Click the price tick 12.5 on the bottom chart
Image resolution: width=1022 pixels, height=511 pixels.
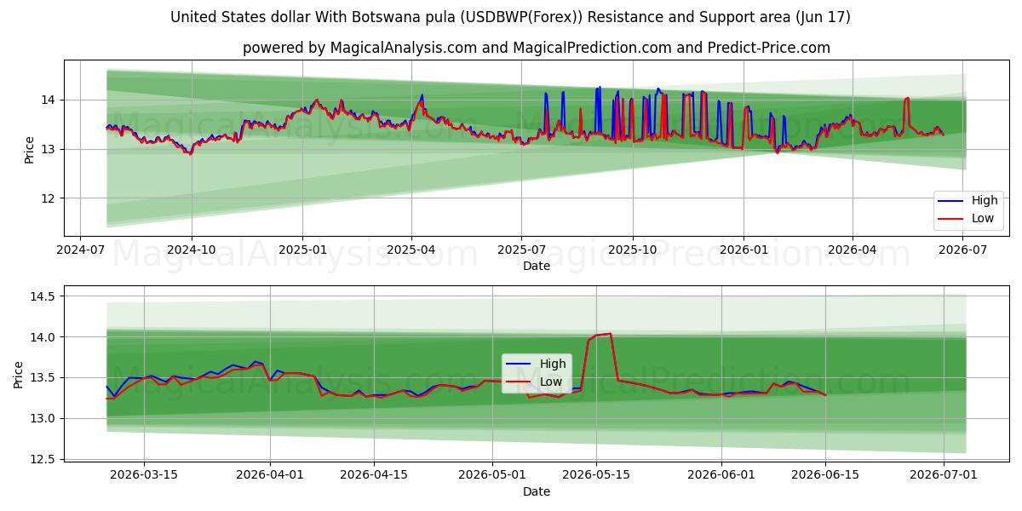tap(44, 459)
